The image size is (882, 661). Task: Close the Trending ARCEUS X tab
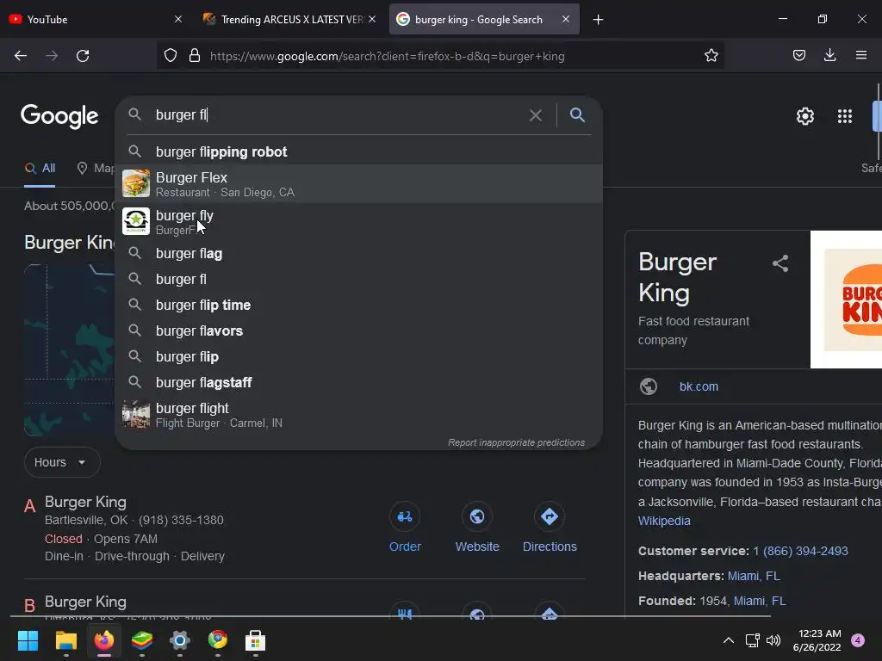click(372, 20)
